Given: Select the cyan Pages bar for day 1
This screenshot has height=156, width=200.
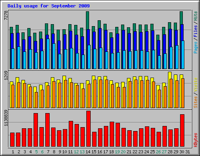Looking at the screenshot, I should (x=13, y=58).
